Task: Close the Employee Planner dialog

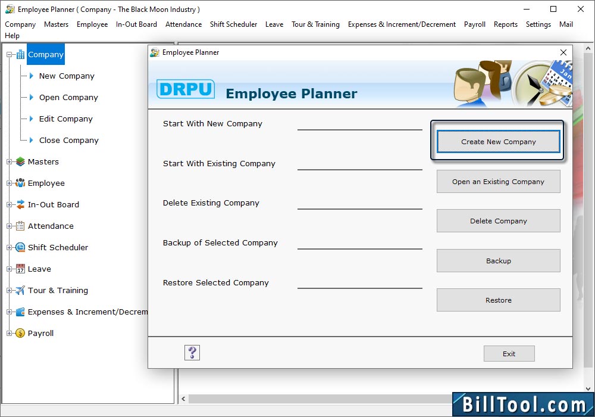Action: [x=563, y=52]
